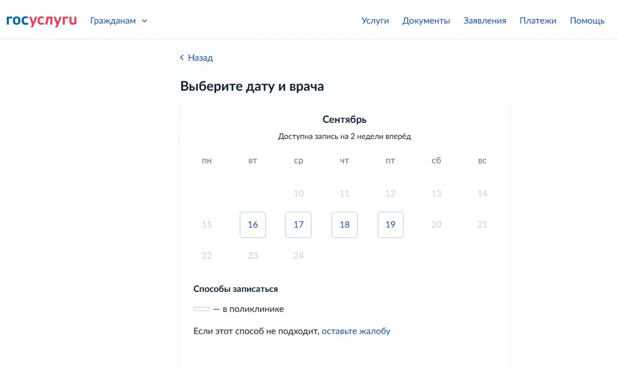The width and height of the screenshot is (618, 370).
Task: Click the inactive date 24
Action: pos(299,255)
